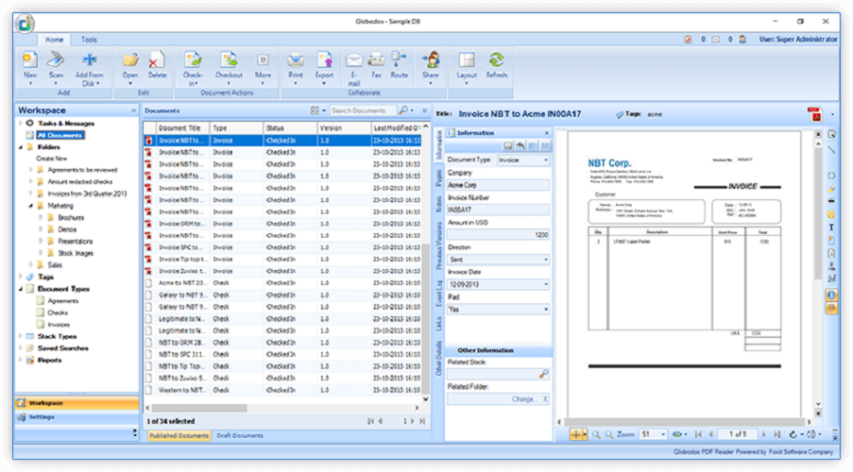853x472 pixels.
Task: Tick checkbox for 'NBT to ORM 28' row
Action: [x=148, y=343]
